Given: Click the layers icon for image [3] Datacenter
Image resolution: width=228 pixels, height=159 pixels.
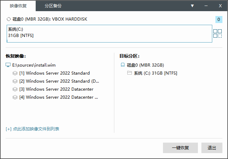Looking at the screenshot, I should [15, 89].
